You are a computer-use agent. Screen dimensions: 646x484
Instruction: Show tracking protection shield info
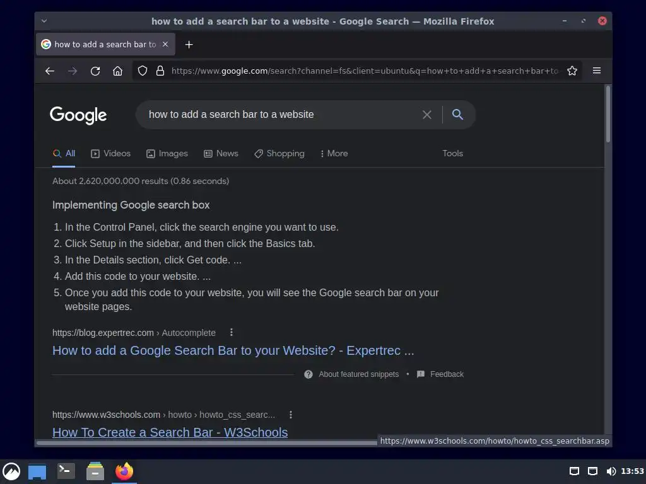142,71
